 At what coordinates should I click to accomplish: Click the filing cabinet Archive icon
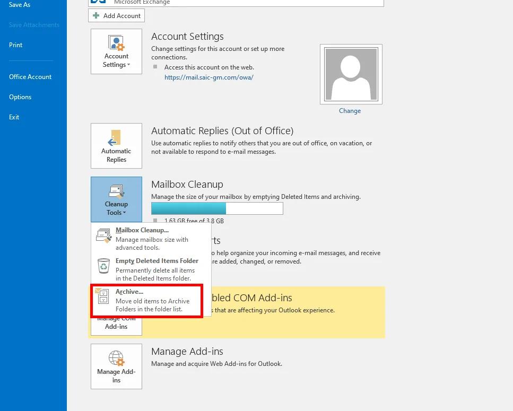[x=102, y=295]
